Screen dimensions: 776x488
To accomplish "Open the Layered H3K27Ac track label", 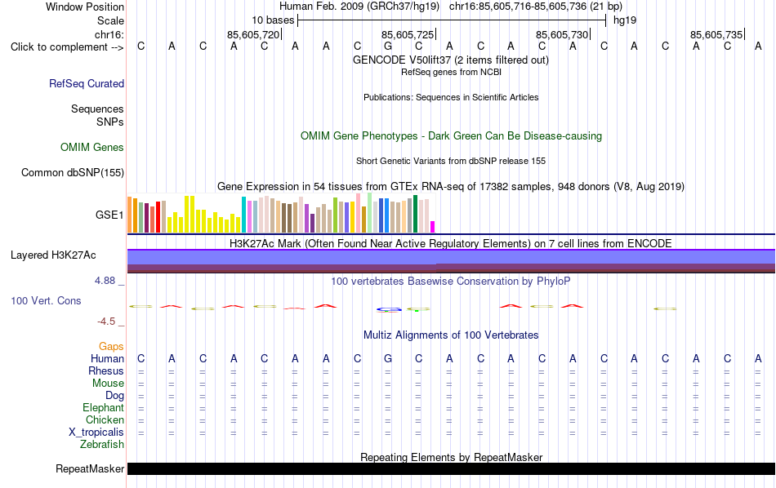I will coord(53,255).
